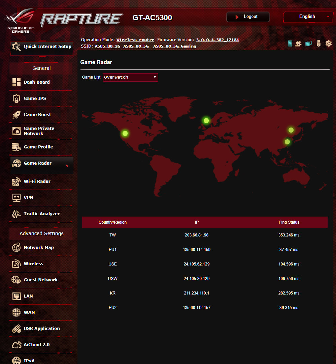Click the ASUS_B0_5G SSID link

(x=136, y=46)
